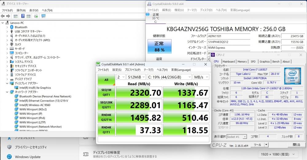Open CrystalDiskMark プロファイル(P) menu
Viewport: 307px width, 160px height.
click(x=133, y=70)
